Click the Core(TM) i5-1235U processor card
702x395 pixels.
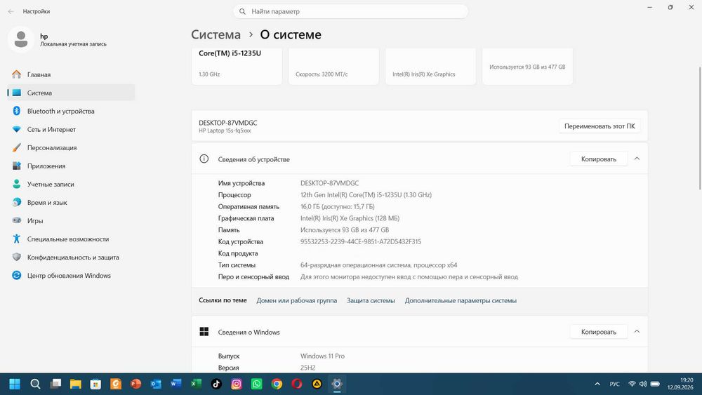(x=237, y=66)
